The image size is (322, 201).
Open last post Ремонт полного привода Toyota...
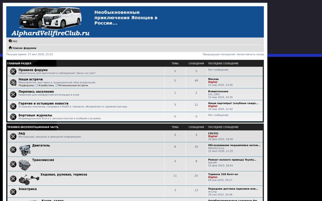click(x=232, y=160)
